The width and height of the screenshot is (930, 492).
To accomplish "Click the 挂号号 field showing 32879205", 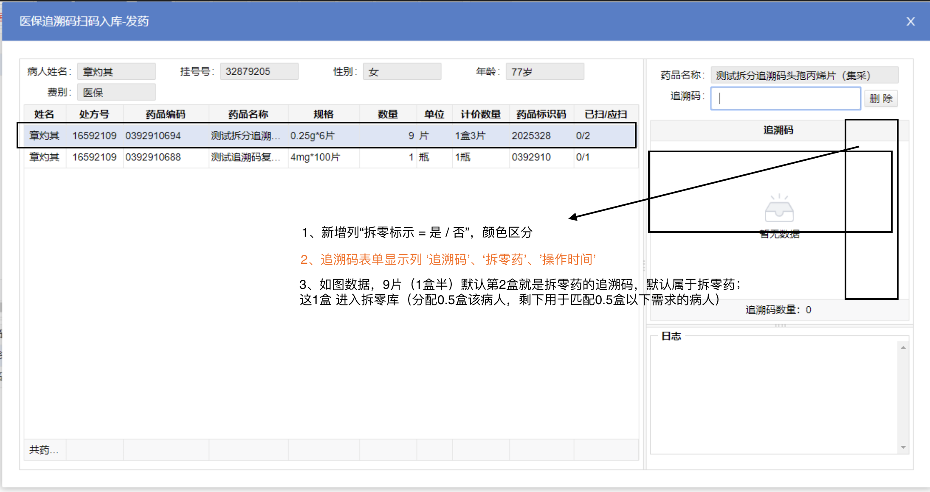I will click(x=259, y=72).
